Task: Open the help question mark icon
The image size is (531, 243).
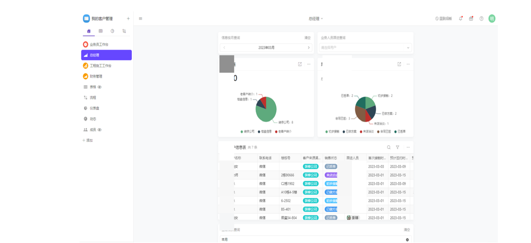Action: 481,19
